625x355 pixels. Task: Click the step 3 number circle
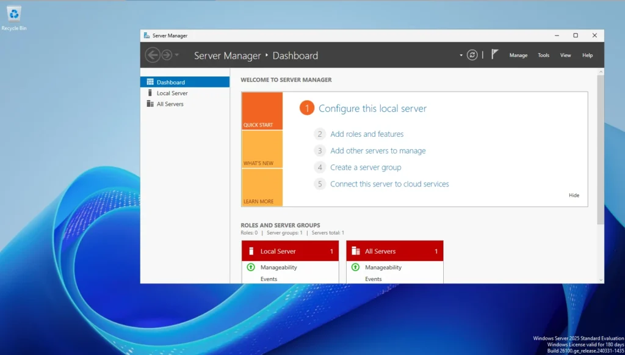coord(320,151)
